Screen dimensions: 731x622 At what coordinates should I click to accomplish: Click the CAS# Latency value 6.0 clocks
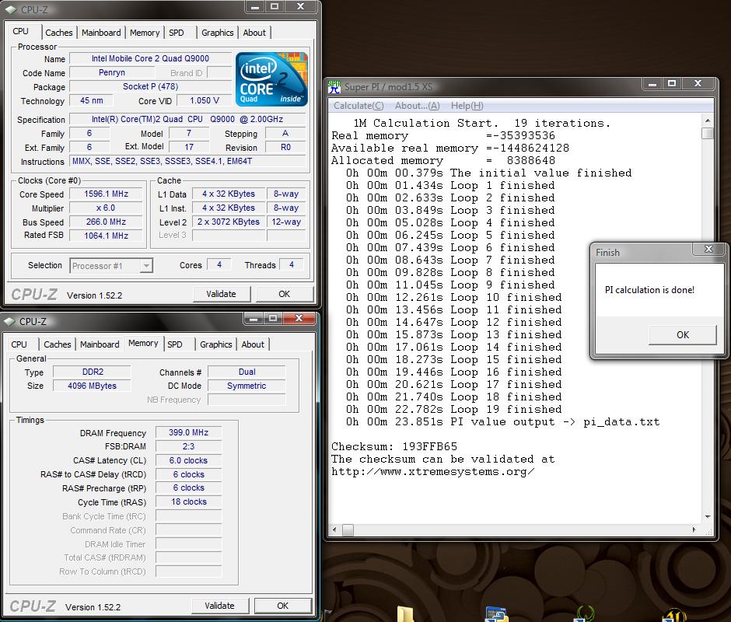click(188, 460)
